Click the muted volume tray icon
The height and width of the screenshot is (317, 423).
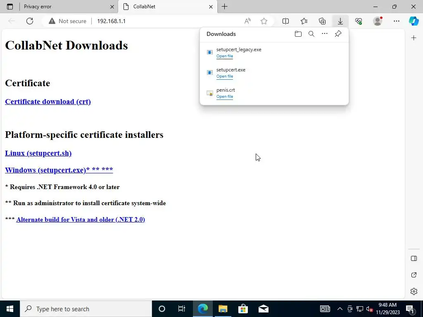(x=369, y=309)
